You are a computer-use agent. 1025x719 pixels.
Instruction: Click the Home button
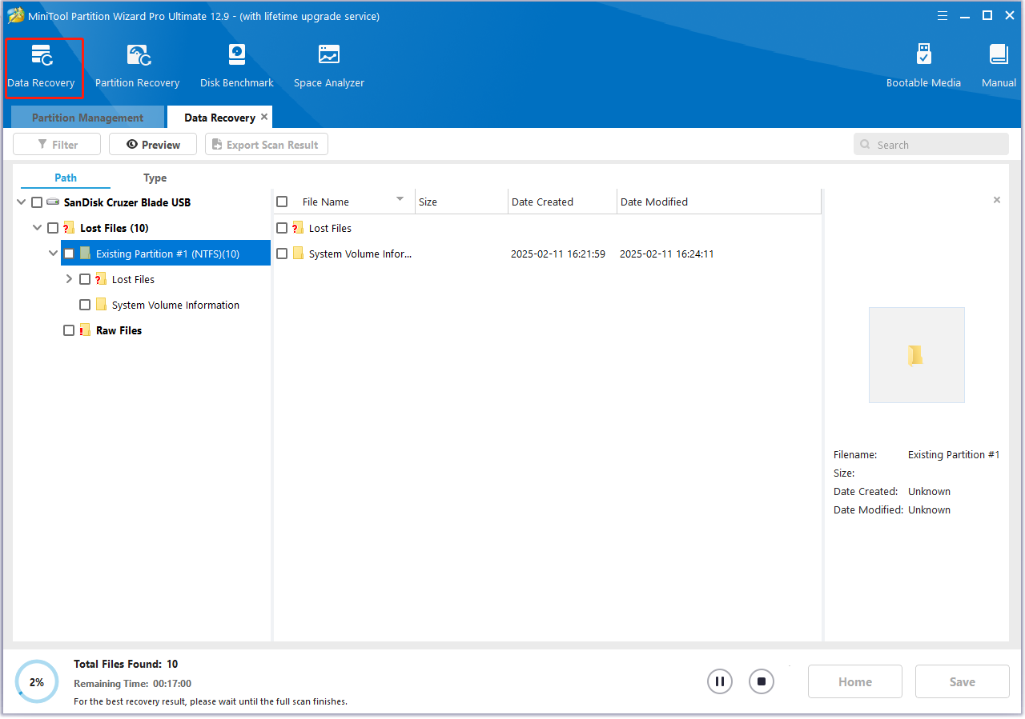pos(855,681)
